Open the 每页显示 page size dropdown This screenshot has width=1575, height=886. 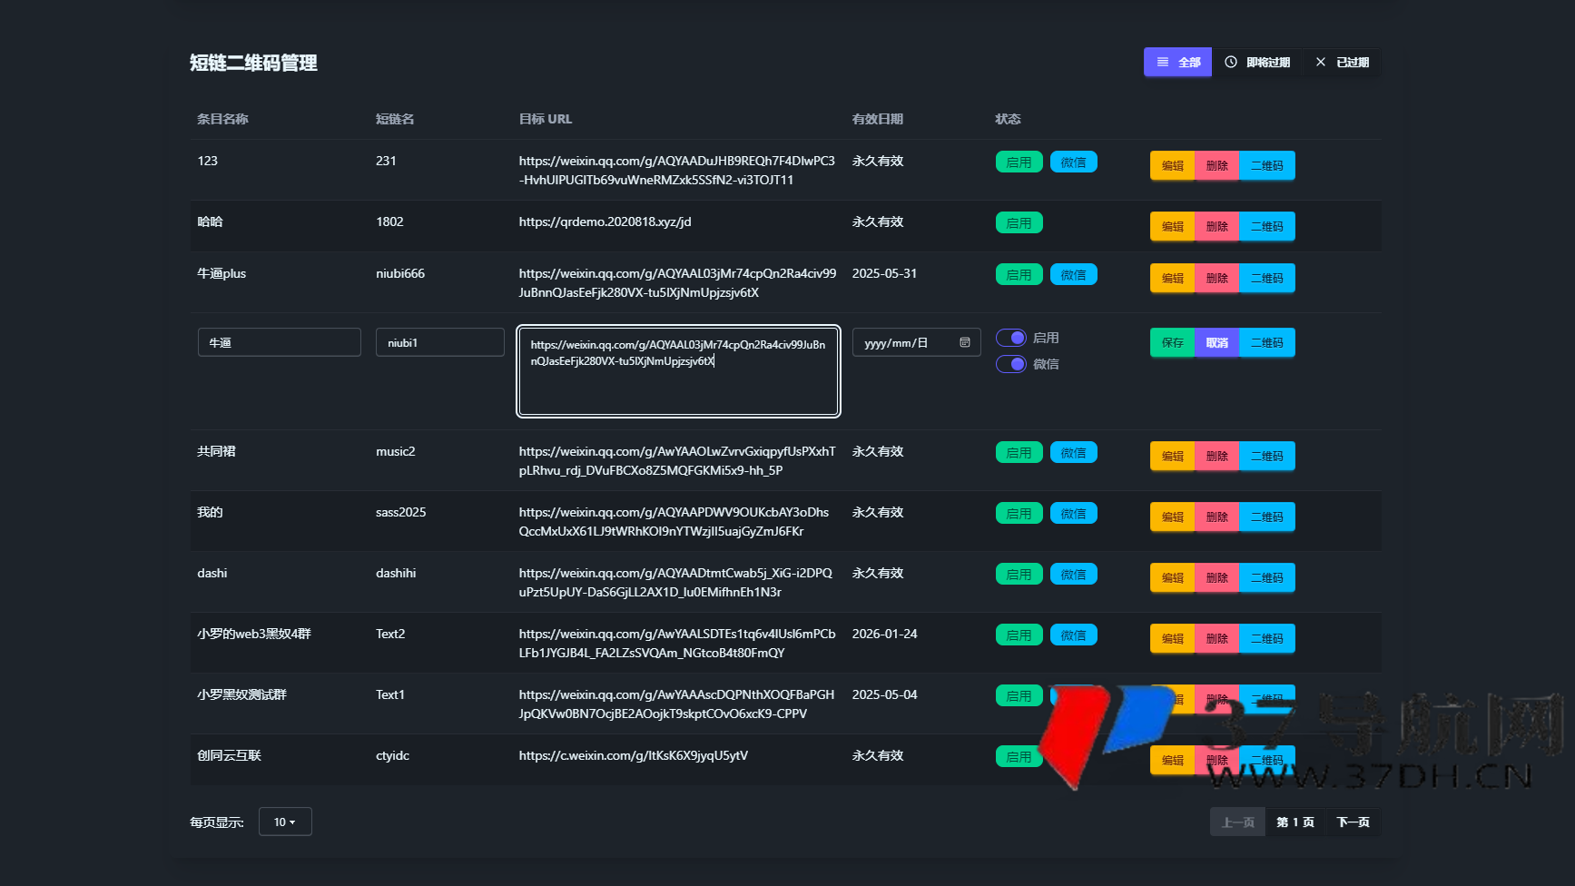pyautogui.click(x=285, y=822)
